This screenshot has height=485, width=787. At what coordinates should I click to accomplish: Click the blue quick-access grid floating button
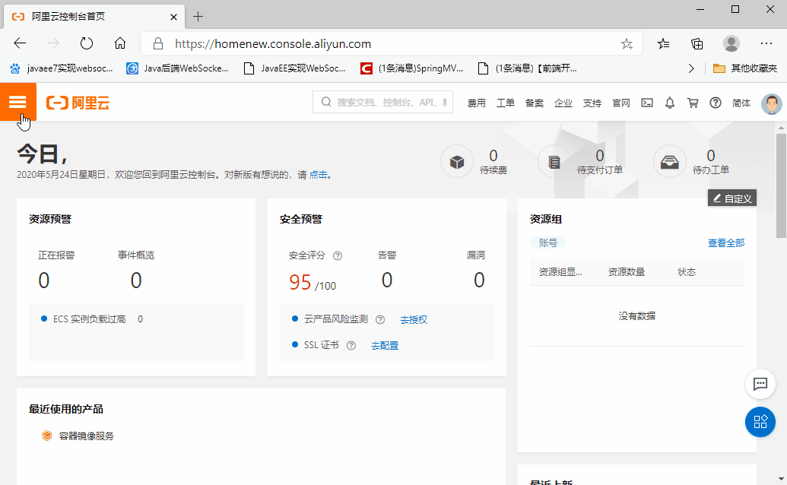[760, 422]
